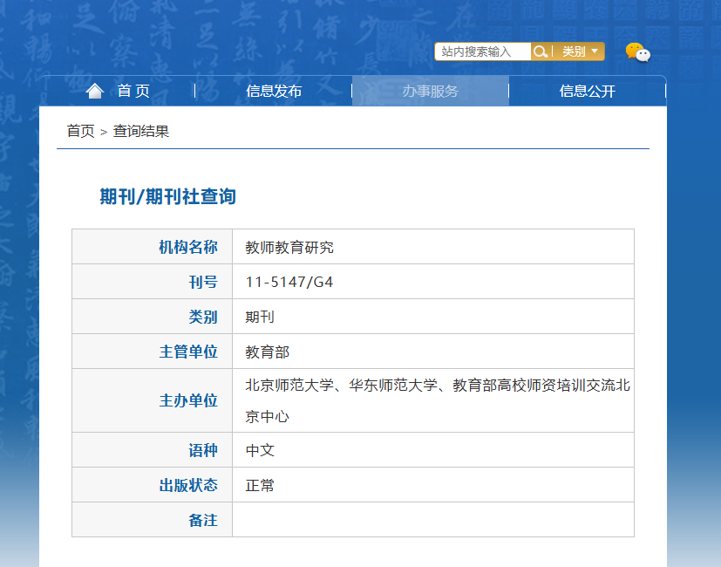Click the 刊号 row label
The height and width of the screenshot is (567, 721).
point(203,282)
